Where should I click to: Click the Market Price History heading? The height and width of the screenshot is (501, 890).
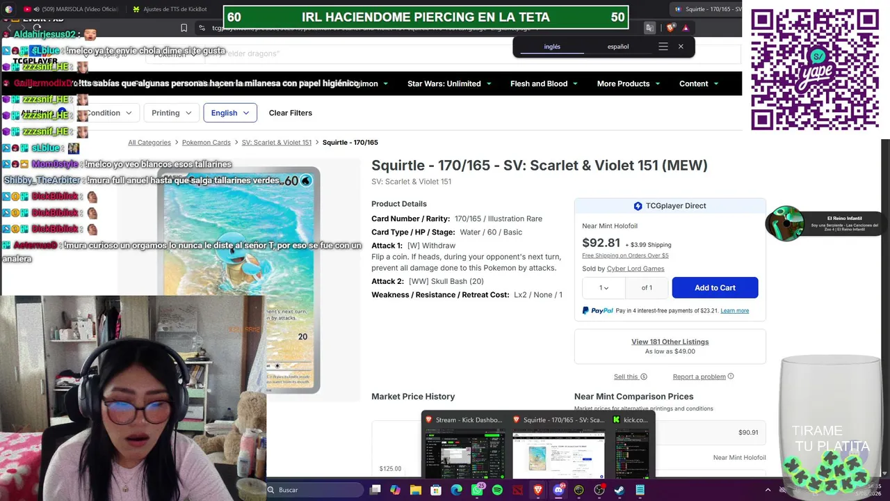tap(413, 397)
